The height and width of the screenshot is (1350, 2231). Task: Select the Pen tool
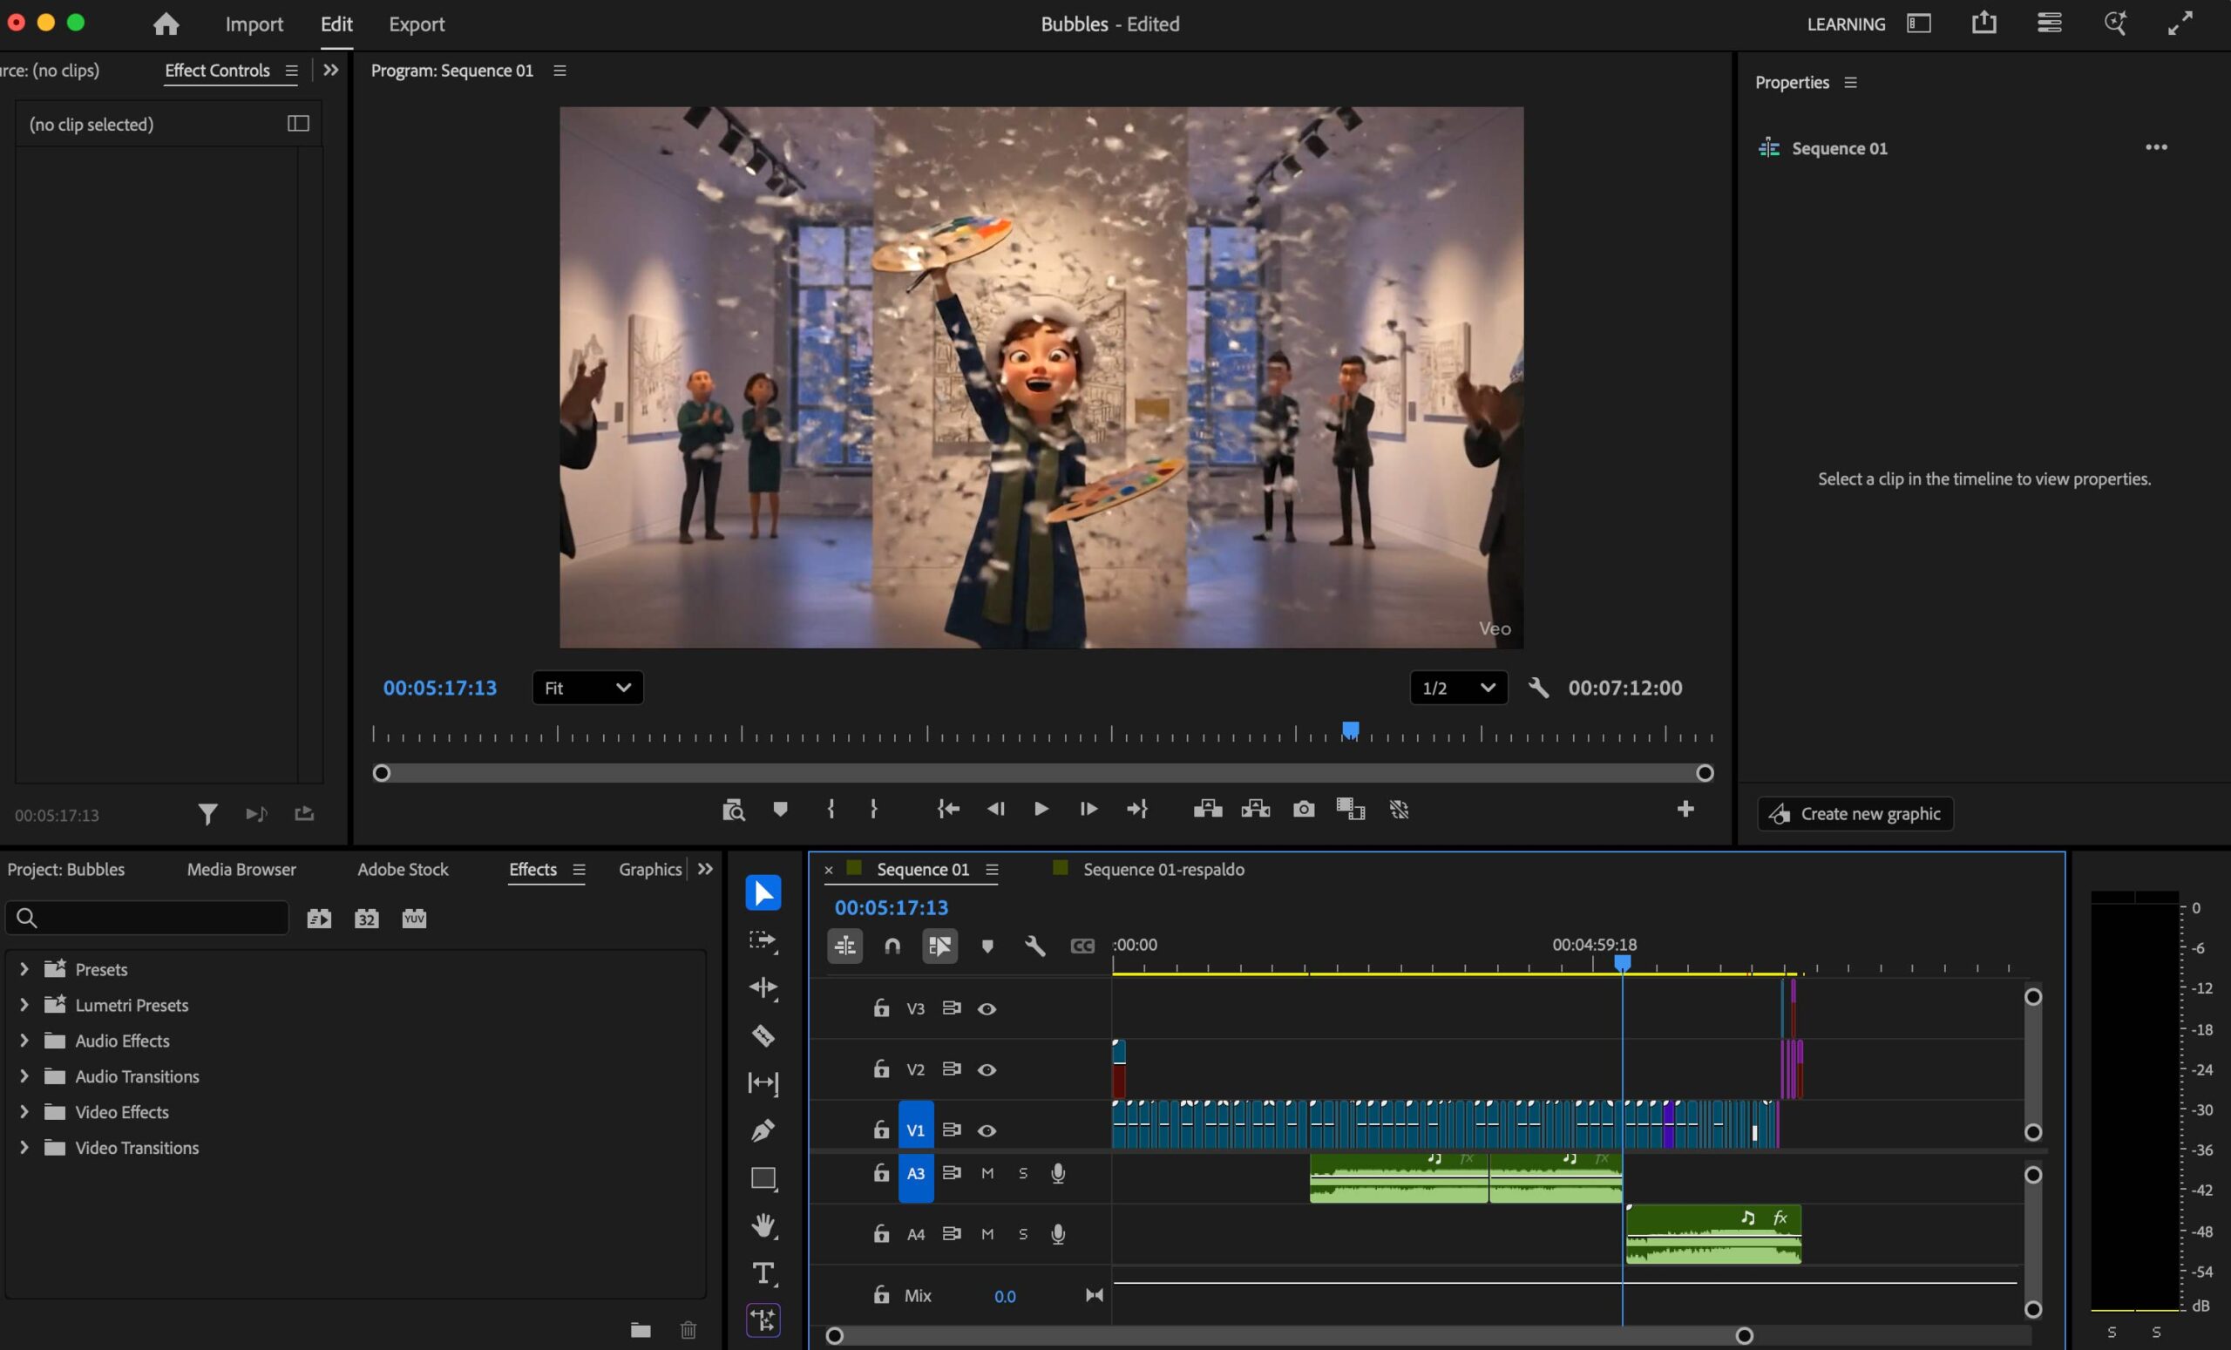(x=763, y=1130)
